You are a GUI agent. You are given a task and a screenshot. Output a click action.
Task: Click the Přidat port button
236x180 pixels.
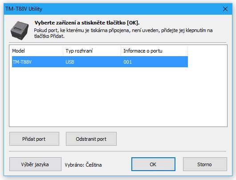pos(34,139)
